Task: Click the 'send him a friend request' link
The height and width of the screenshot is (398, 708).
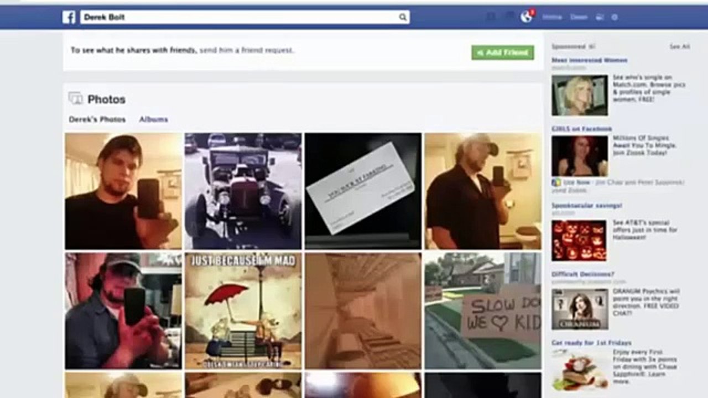Action: click(246, 50)
